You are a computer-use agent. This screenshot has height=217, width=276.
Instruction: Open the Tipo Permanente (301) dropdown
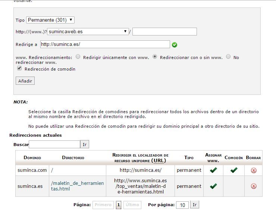[50, 20]
